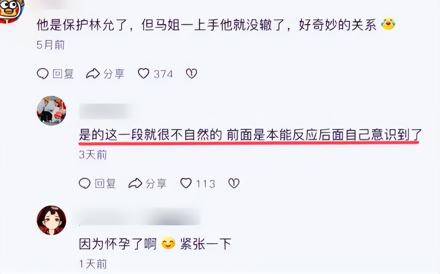Click share arrow icon beside 374 likes
Viewport: 440px width, 274px height.
pyautogui.click(x=93, y=74)
